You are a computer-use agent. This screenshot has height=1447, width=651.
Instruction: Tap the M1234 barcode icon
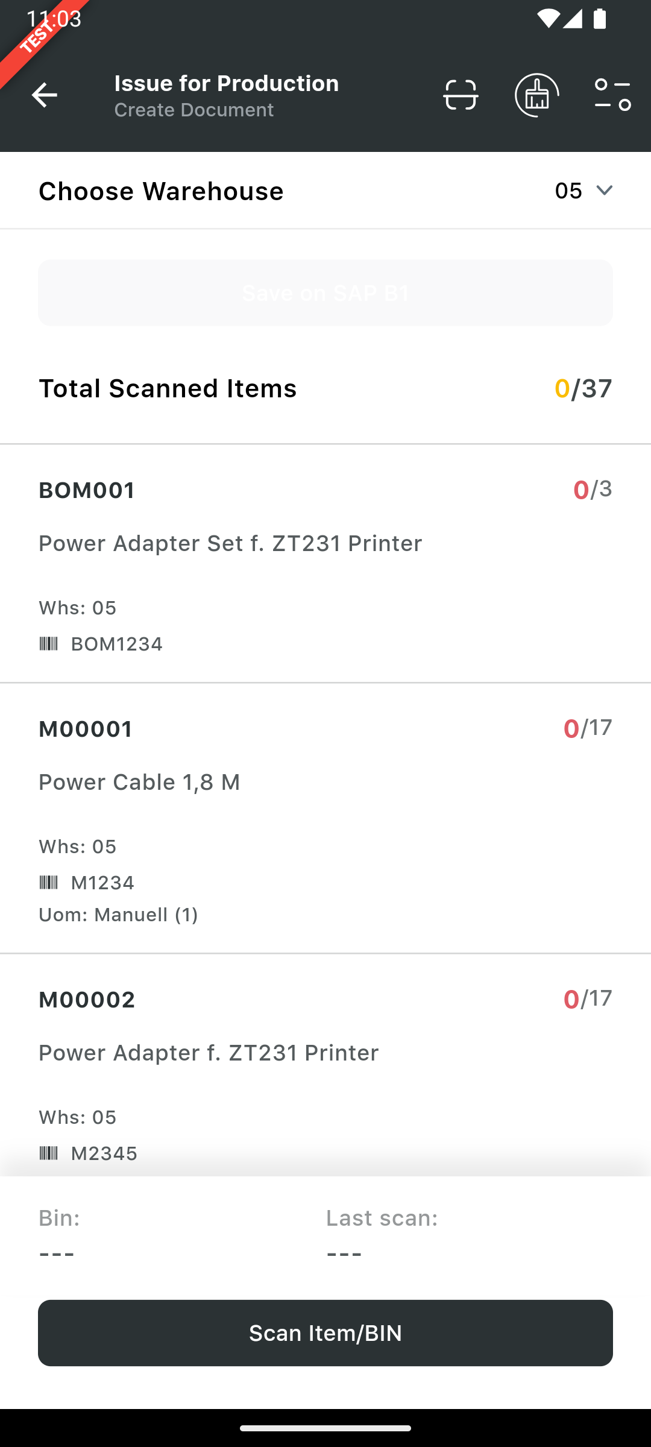[48, 883]
